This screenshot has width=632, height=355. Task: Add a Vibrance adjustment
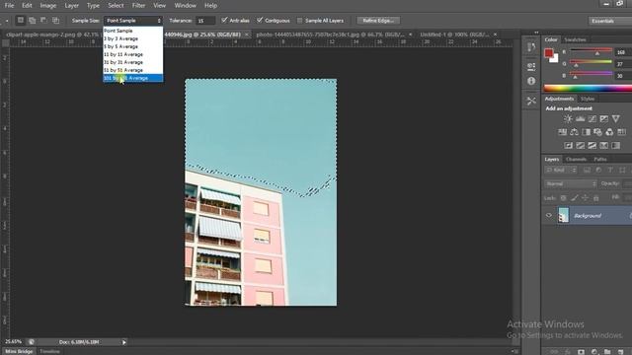point(615,118)
